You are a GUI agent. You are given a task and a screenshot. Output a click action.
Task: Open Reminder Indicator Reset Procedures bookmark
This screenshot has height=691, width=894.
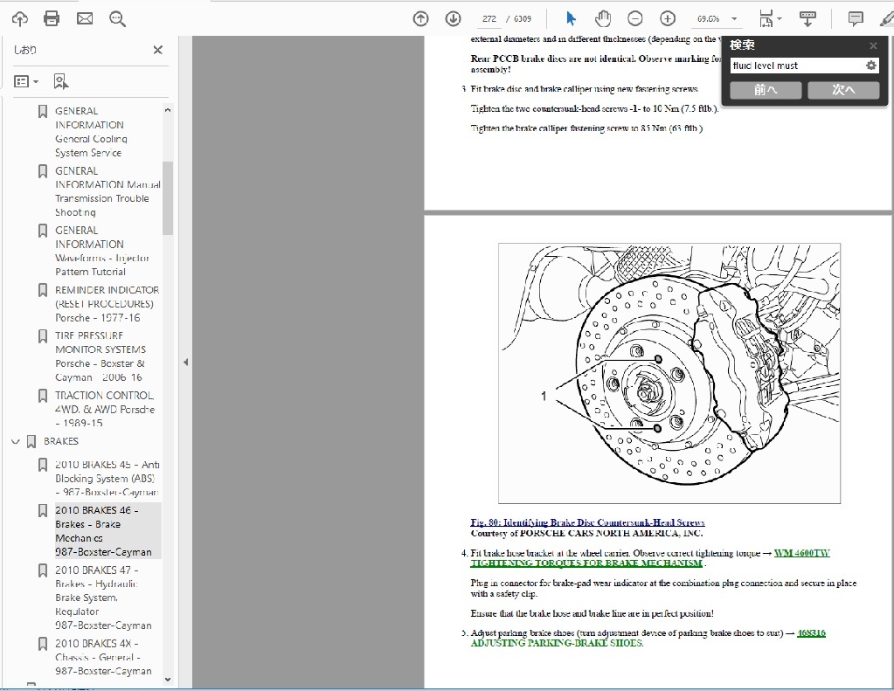click(107, 304)
